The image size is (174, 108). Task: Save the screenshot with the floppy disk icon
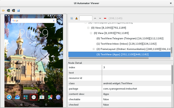click(x=18, y=10)
